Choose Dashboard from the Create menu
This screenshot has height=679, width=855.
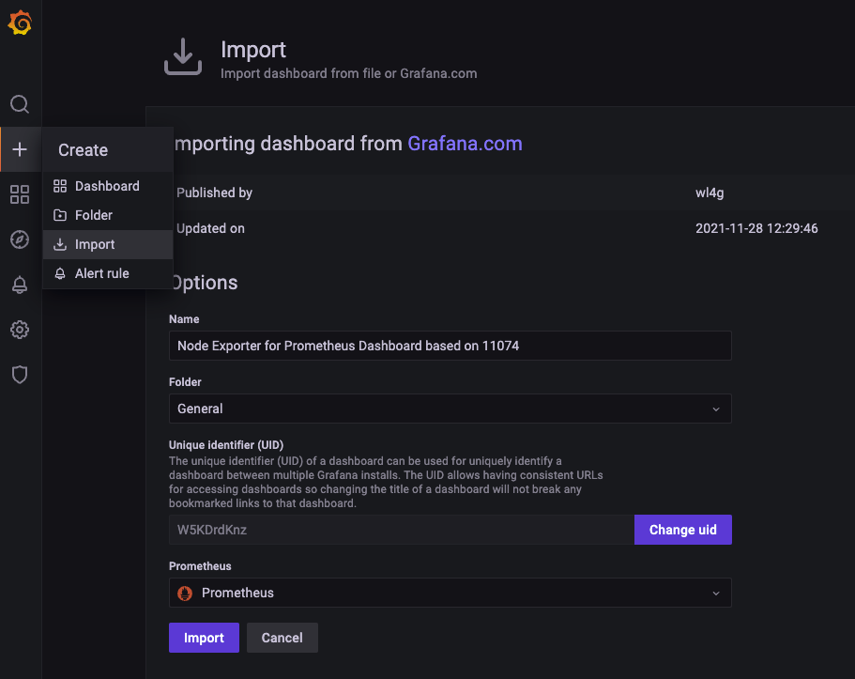pos(107,186)
